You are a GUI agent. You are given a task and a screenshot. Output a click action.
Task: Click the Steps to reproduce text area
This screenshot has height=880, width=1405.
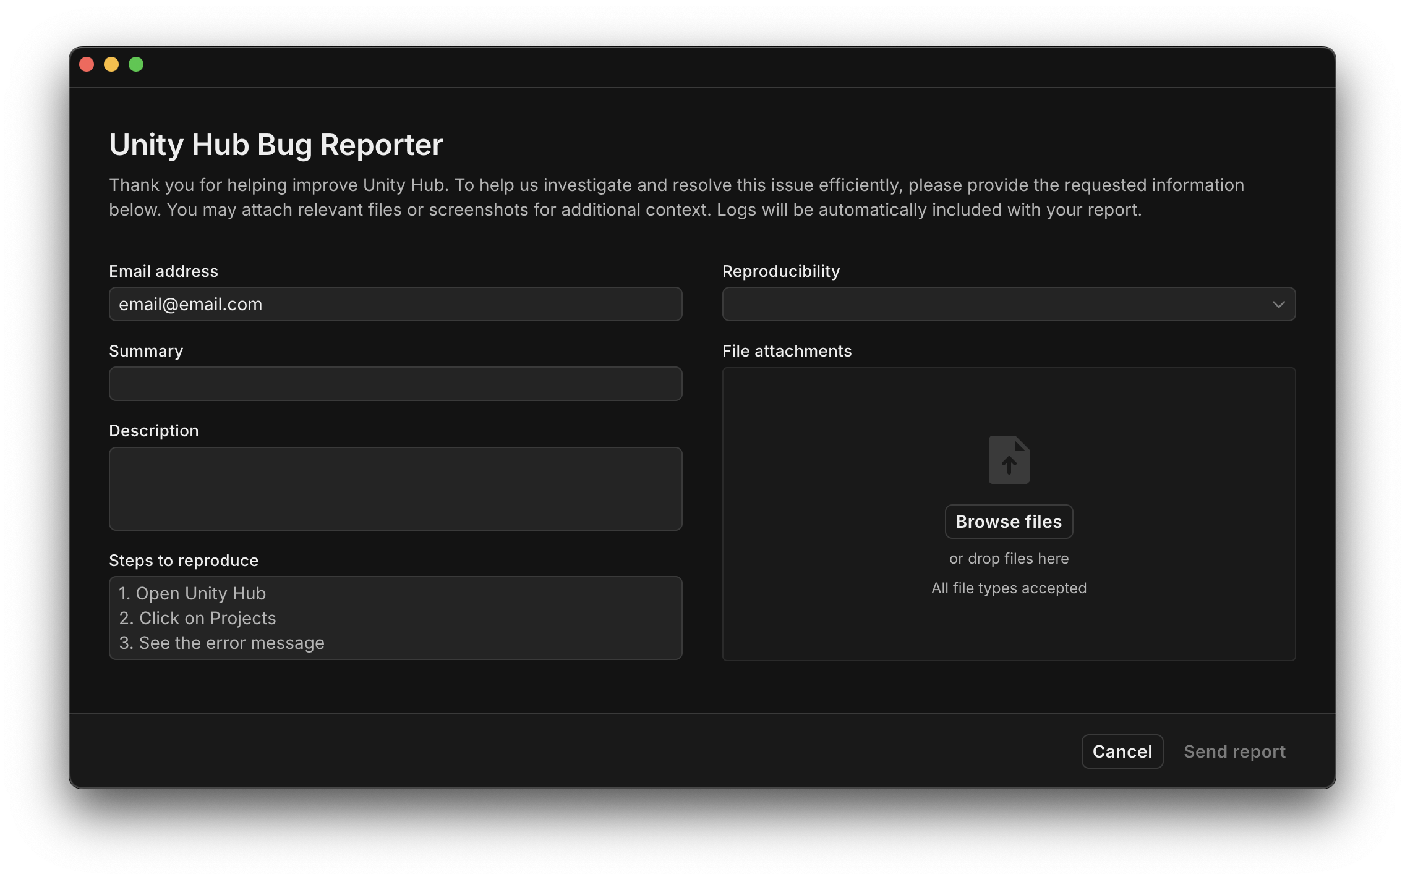[x=395, y=618]
